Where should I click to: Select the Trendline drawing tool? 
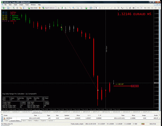[111, 8]
